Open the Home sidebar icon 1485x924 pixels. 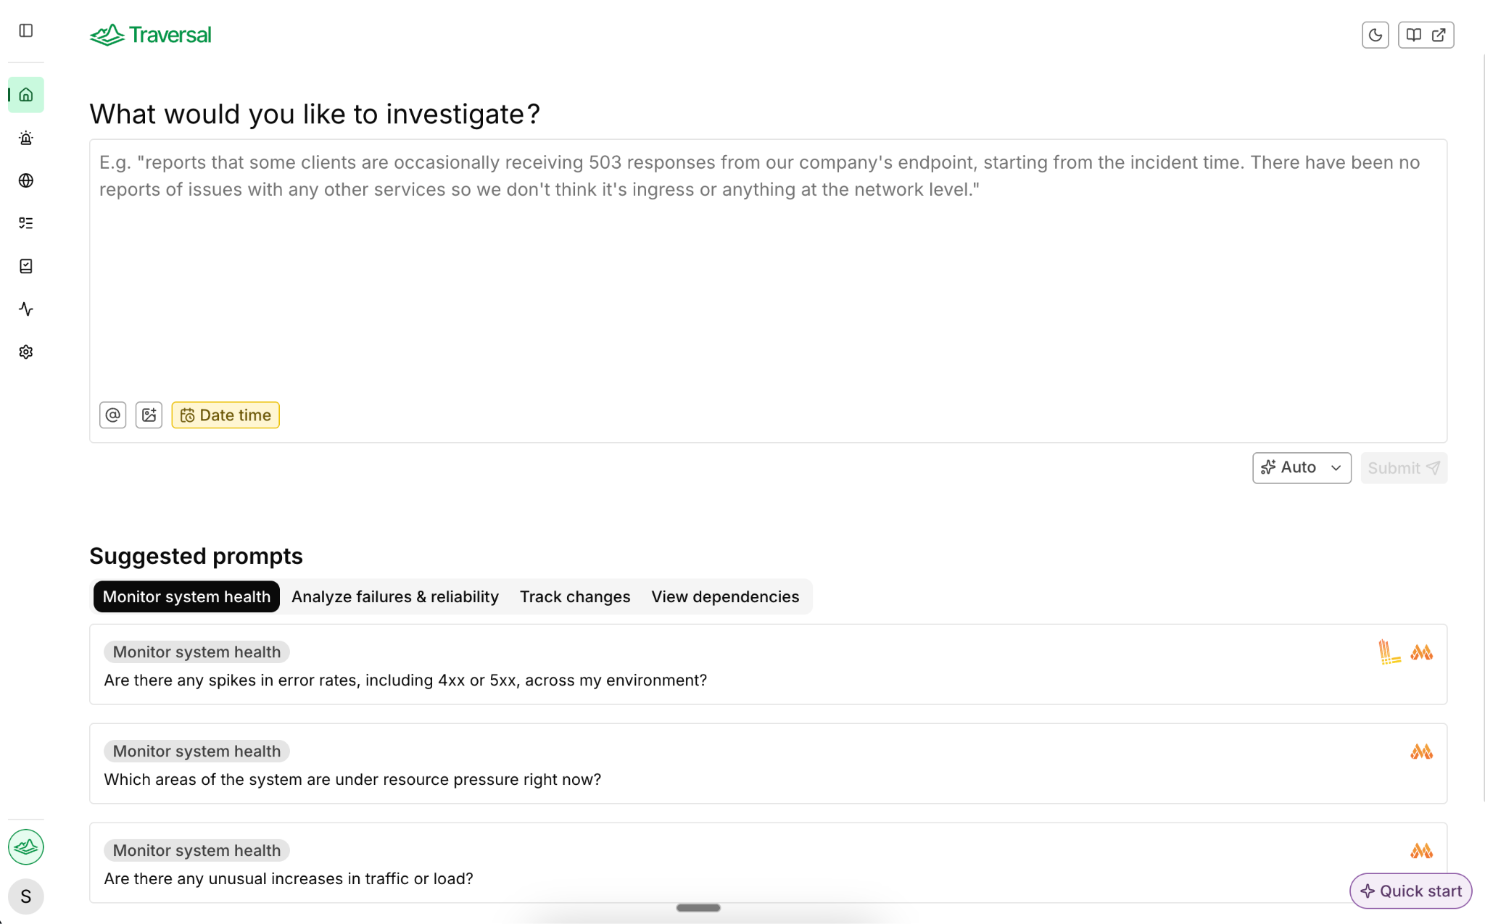pos(26,95)
